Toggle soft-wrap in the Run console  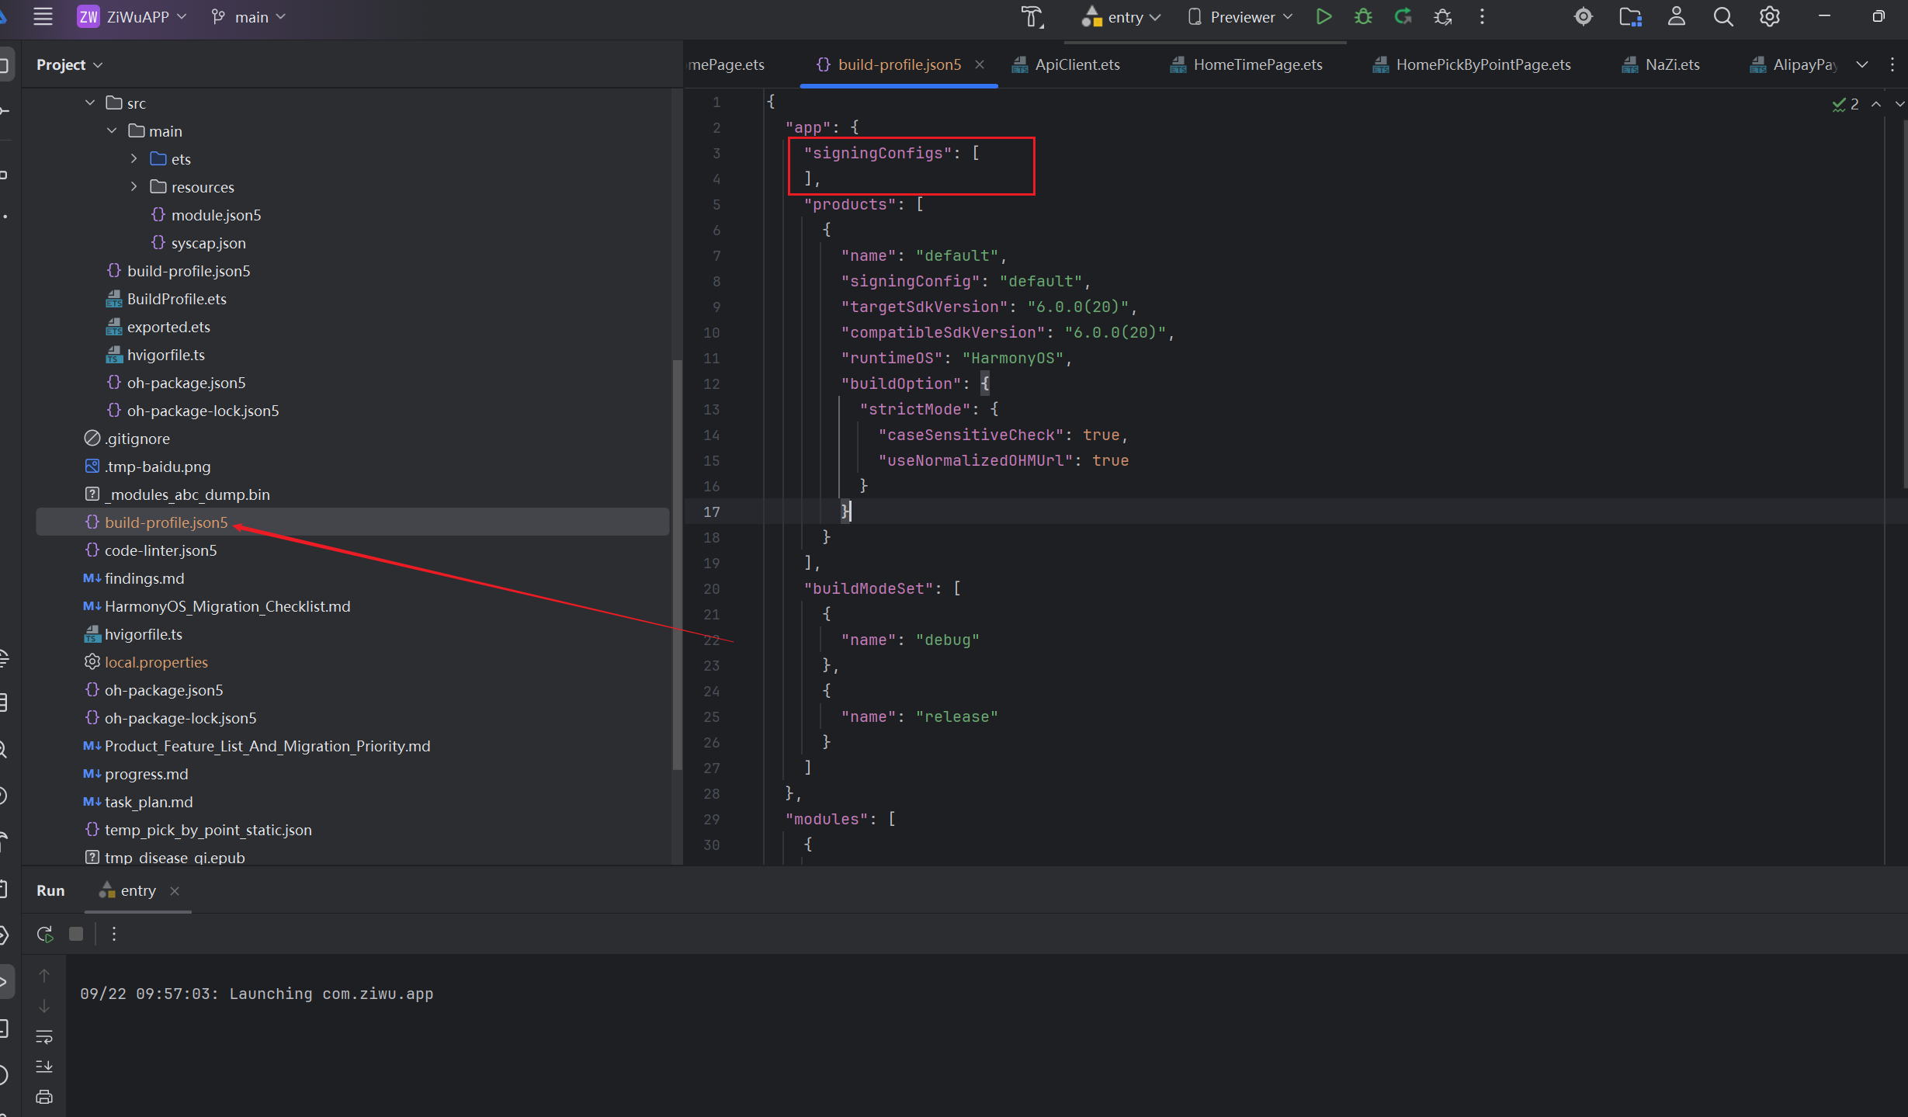[44, 1036]
